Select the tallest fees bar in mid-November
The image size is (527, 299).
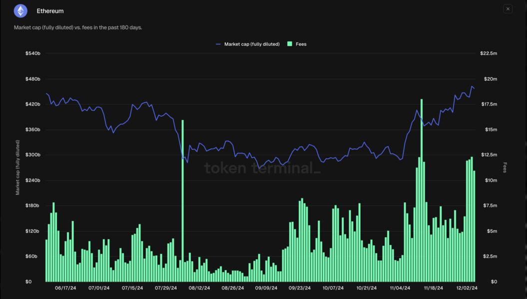422,189
